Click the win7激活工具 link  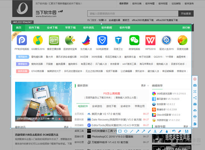pos(129,64)
